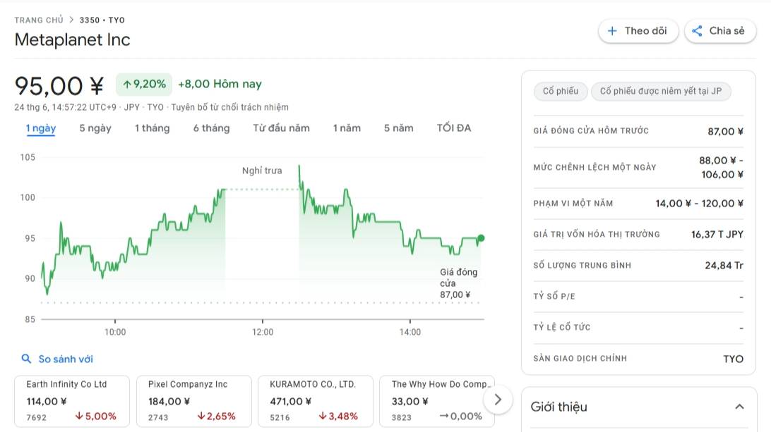This screenshot has height=432, width=771.
Task: Click the magnifier icon beside So sánh với
Action: [x=26, y=359]
